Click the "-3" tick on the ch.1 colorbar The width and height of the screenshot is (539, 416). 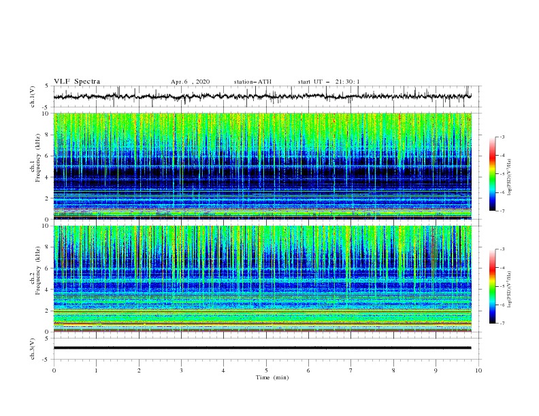coord(502,137)
